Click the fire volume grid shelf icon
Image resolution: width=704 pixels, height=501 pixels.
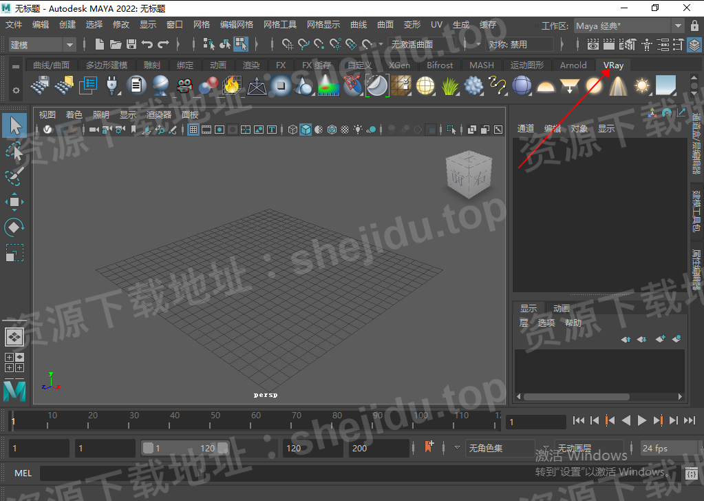[232, 85]
